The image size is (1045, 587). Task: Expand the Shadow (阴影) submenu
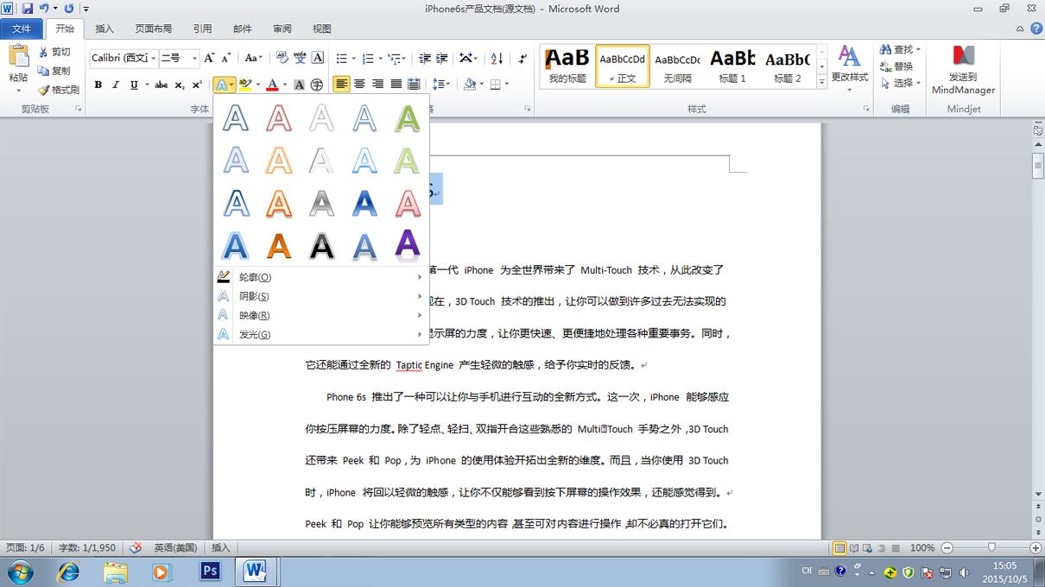[321, 296]
